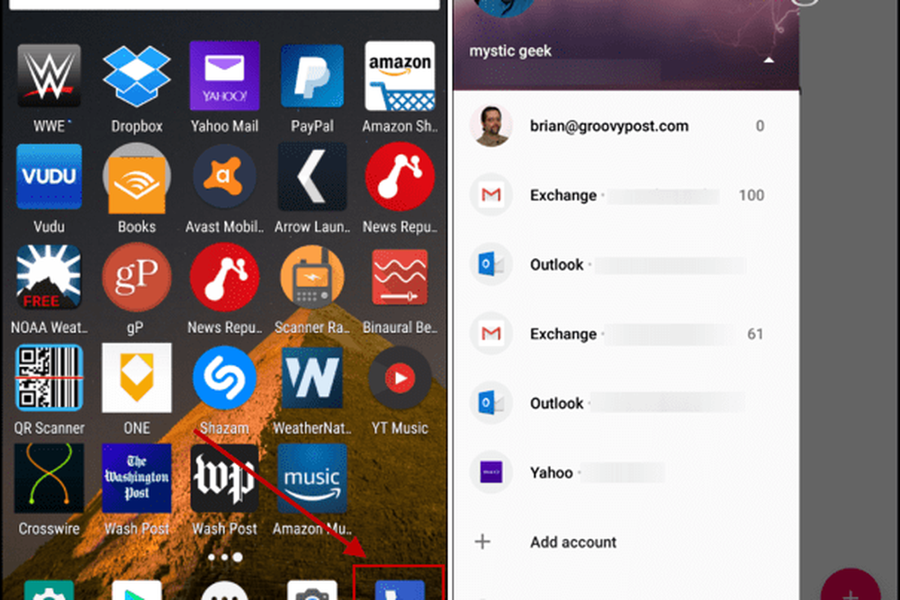Open the Play Store from dock

[137, 590]
